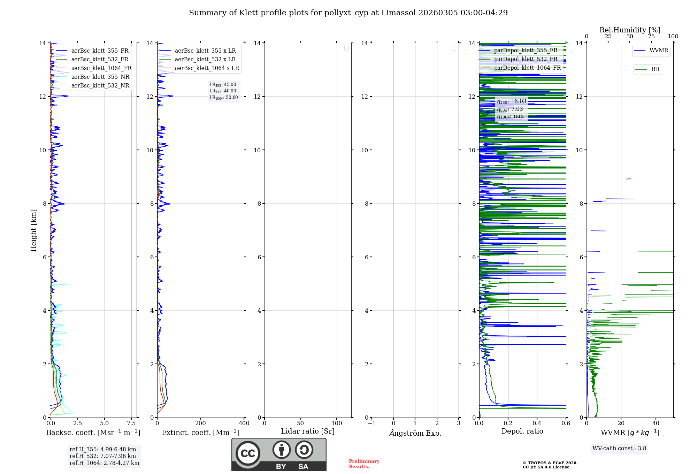Click the depolarization eta values box
This screenshot has width=697, height=474.
click(511, 109)
